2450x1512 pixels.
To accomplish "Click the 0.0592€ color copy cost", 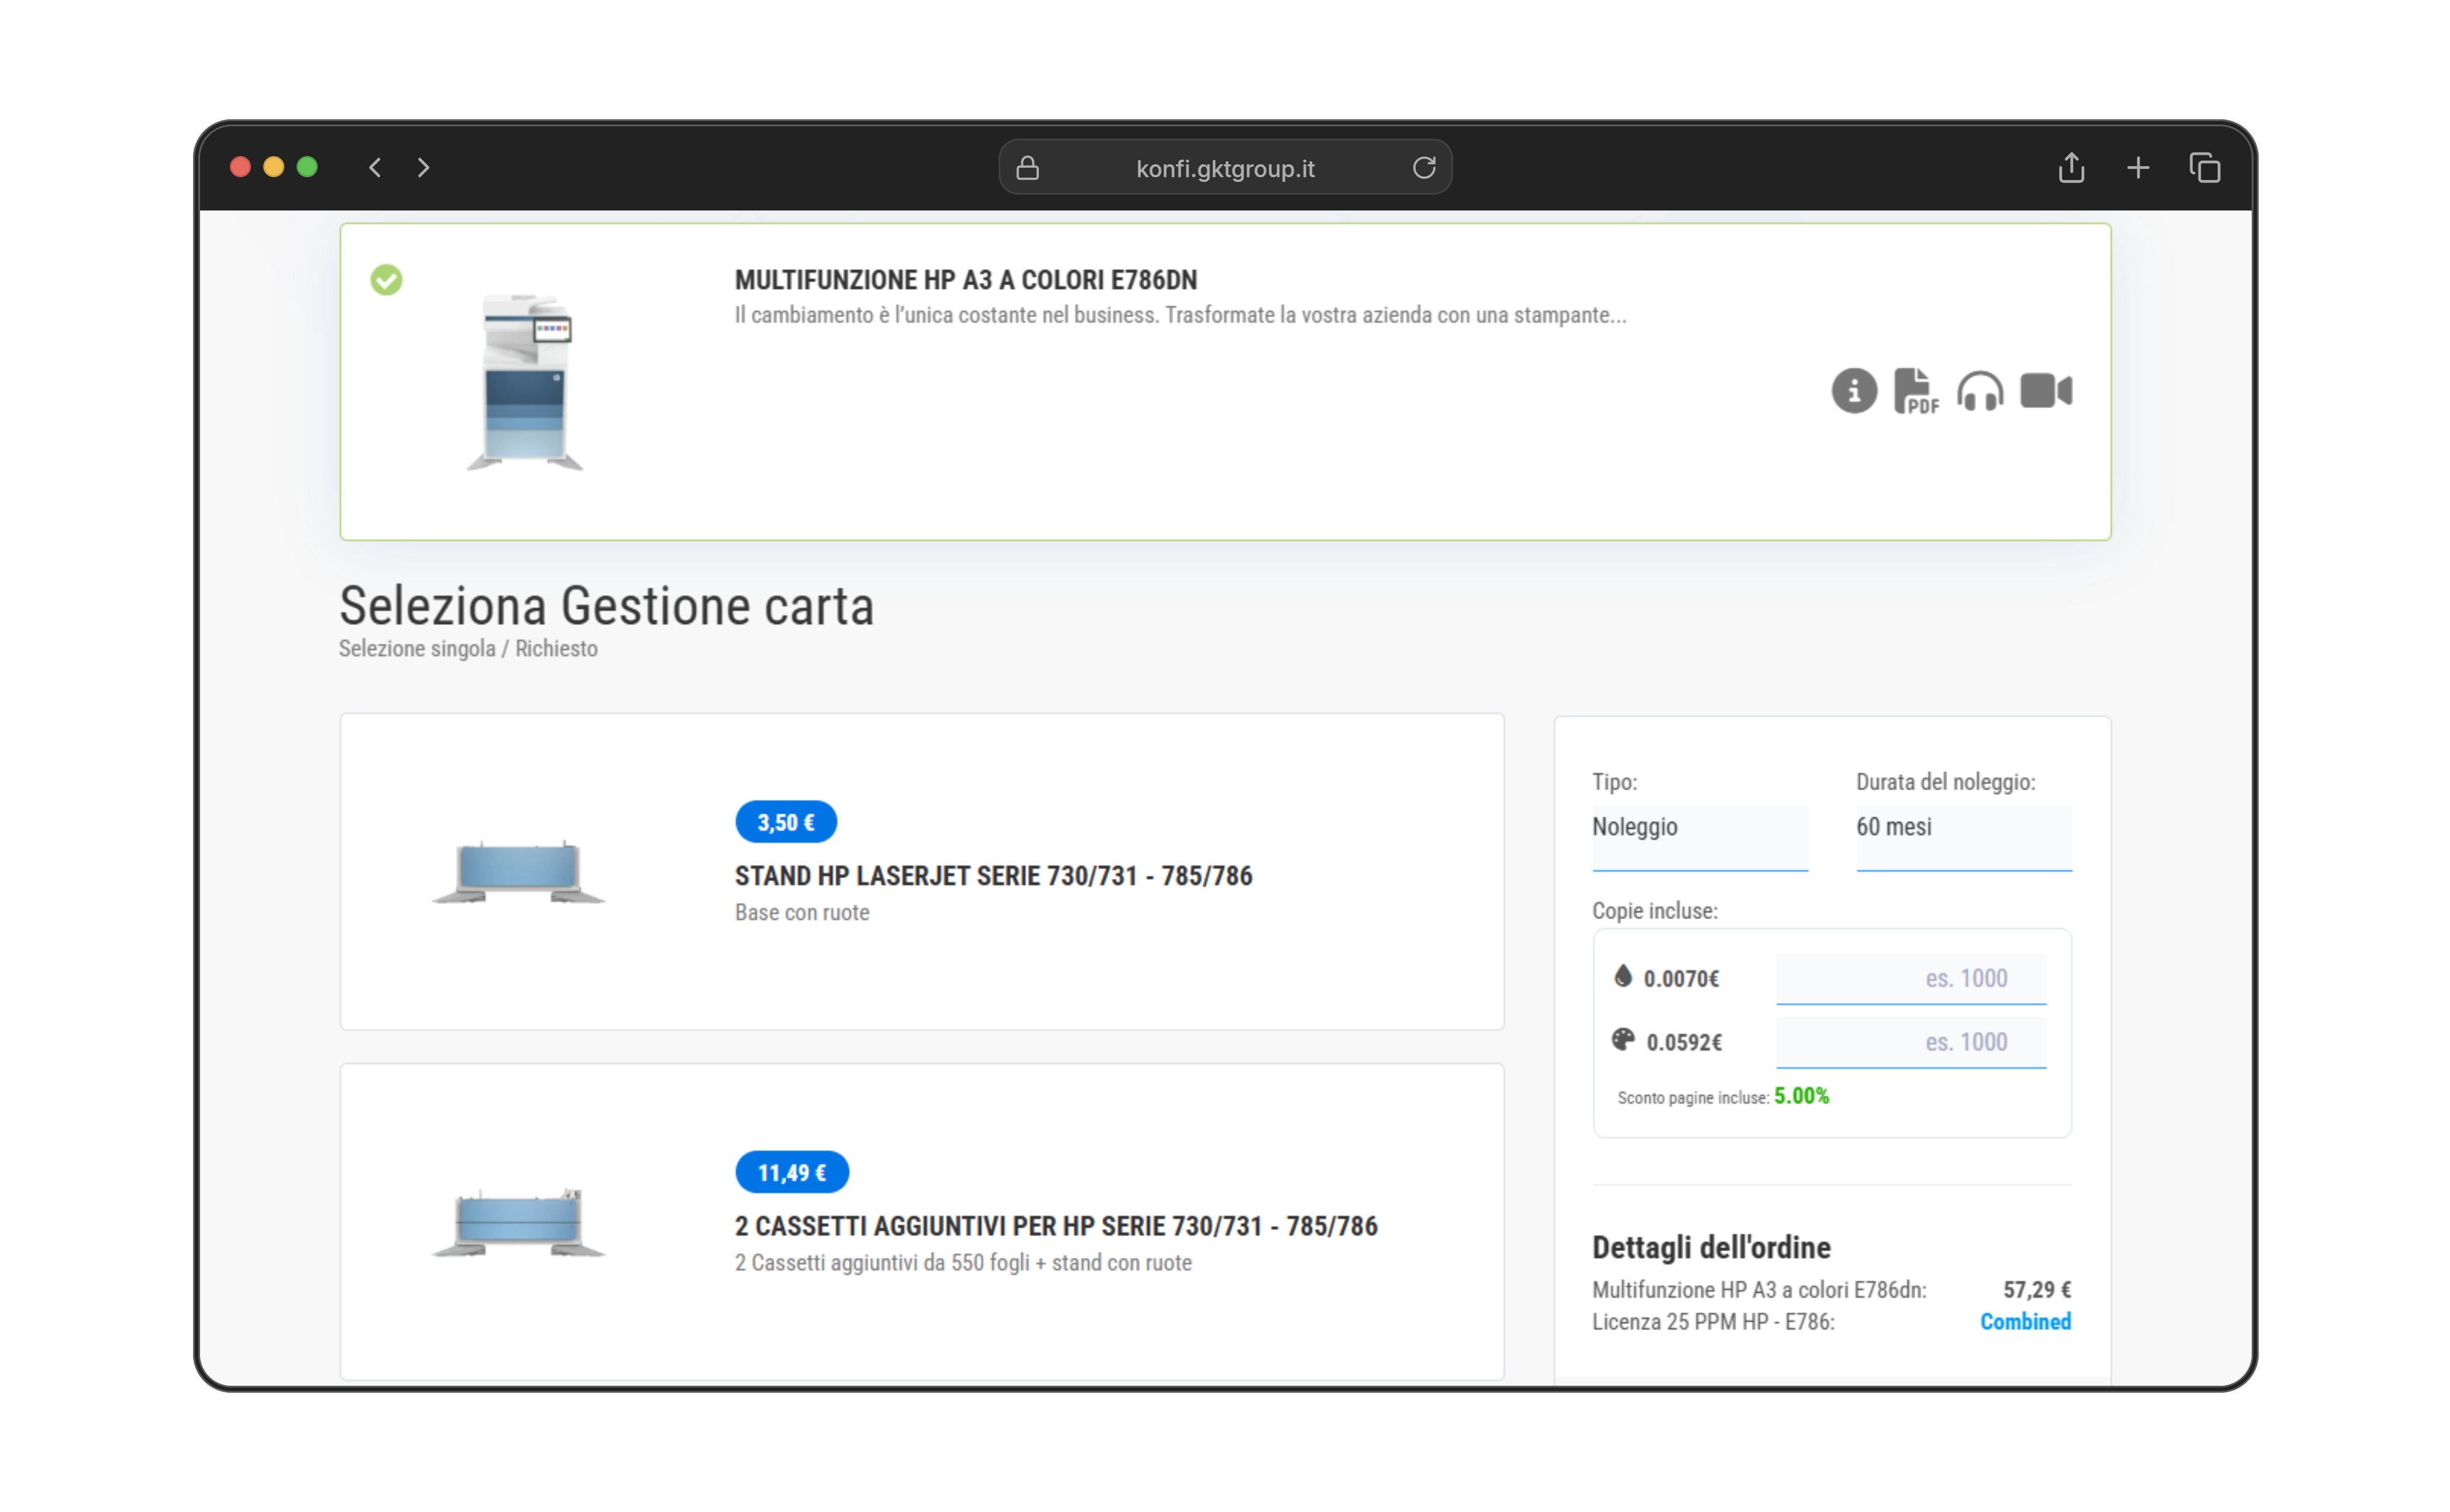I will tap(1684, 1042).
